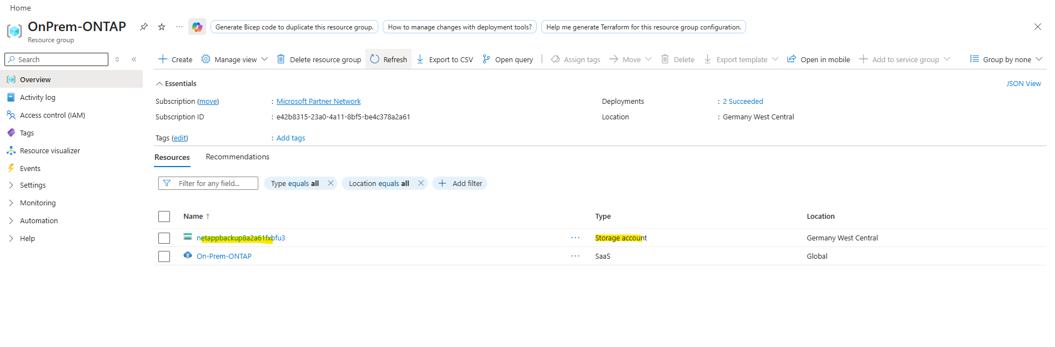Viewport: 1055px width, 347px height.
Task: Pin the OnPrem-ONTAP resource group
Action: [x=144, y=27]
